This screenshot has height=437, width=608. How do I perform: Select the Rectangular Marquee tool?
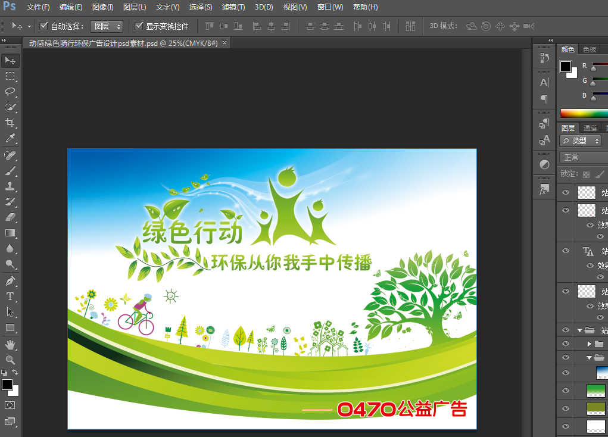click(10, 76)
